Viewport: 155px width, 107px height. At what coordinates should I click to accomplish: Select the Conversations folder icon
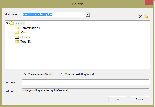point(17,28)
